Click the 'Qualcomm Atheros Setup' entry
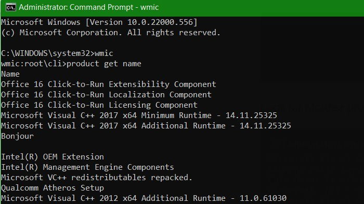364x204 pixels. 53,188
